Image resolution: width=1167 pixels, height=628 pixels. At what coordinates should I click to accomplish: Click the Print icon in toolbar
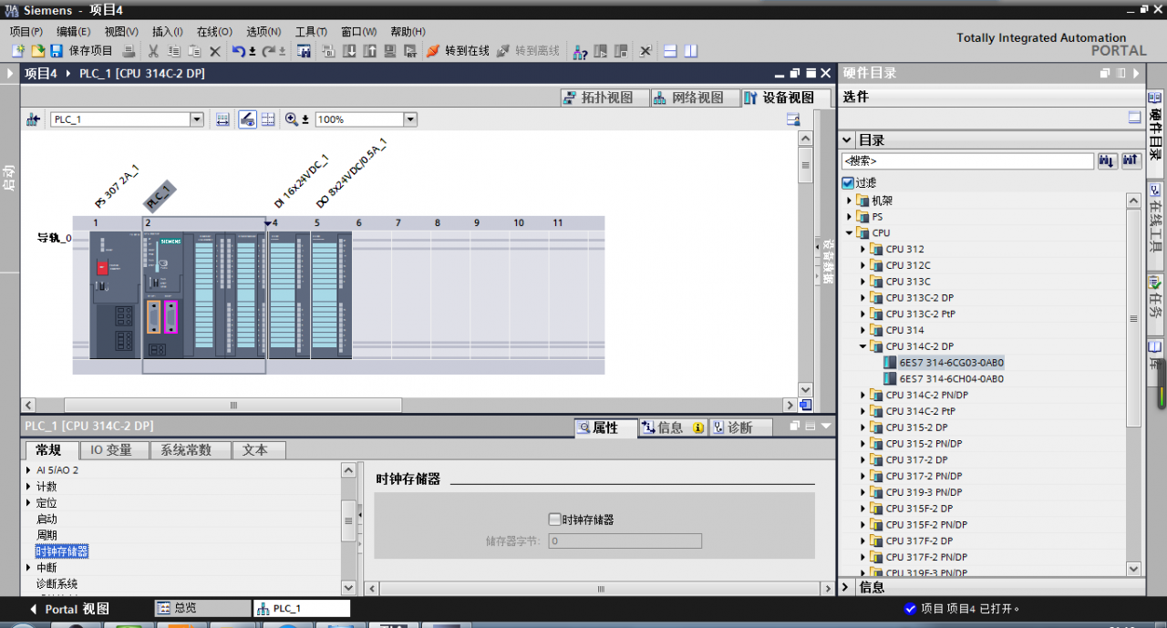[x=129, y=51]
